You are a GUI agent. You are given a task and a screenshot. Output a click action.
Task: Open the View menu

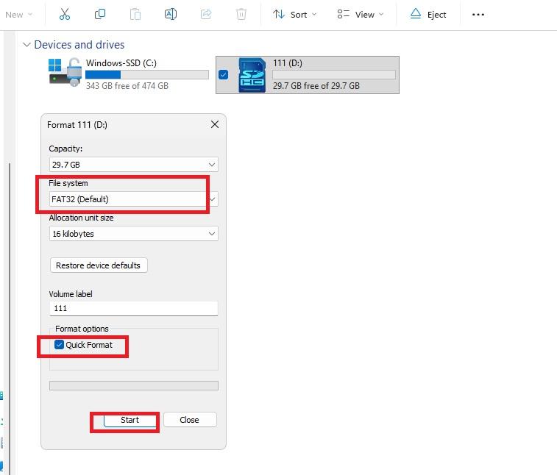361,14
